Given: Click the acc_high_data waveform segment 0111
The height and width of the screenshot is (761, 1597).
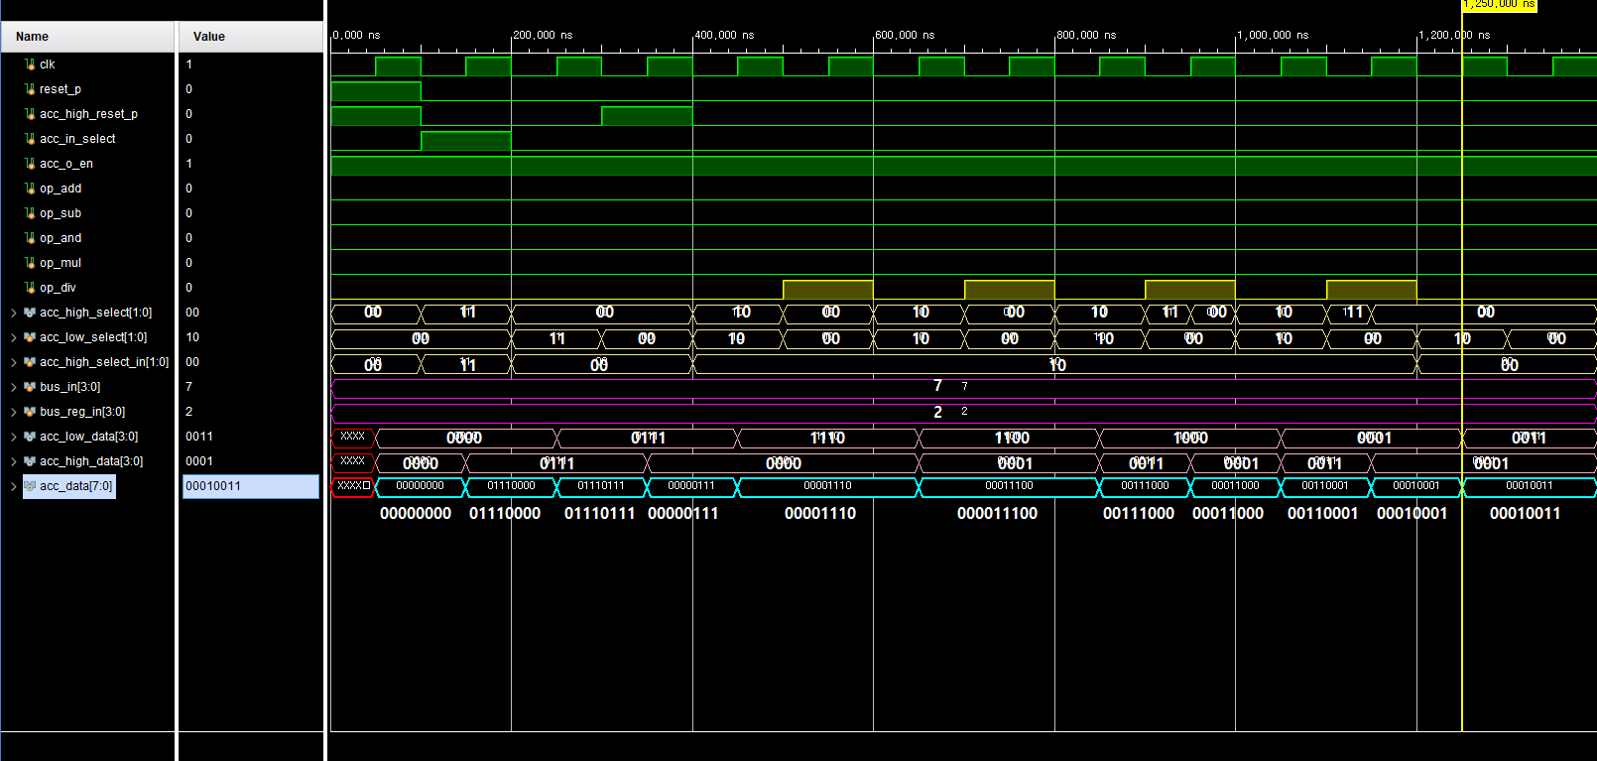Looking at the screenshot, I should (556, 463).
